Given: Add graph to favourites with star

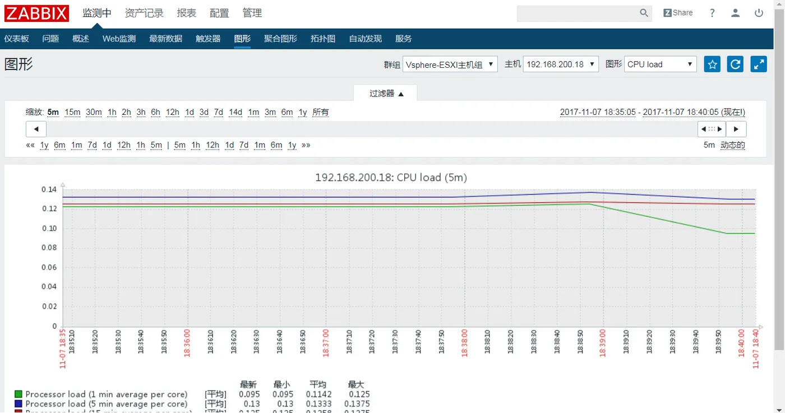Looking at the screenshot, I should point(712,64).
